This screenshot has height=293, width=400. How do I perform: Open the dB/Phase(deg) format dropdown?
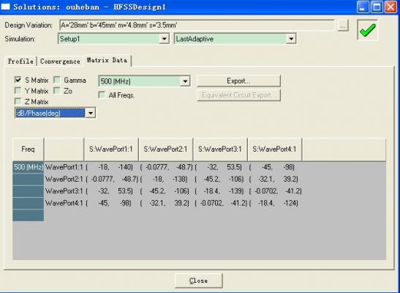coord(91,113)
